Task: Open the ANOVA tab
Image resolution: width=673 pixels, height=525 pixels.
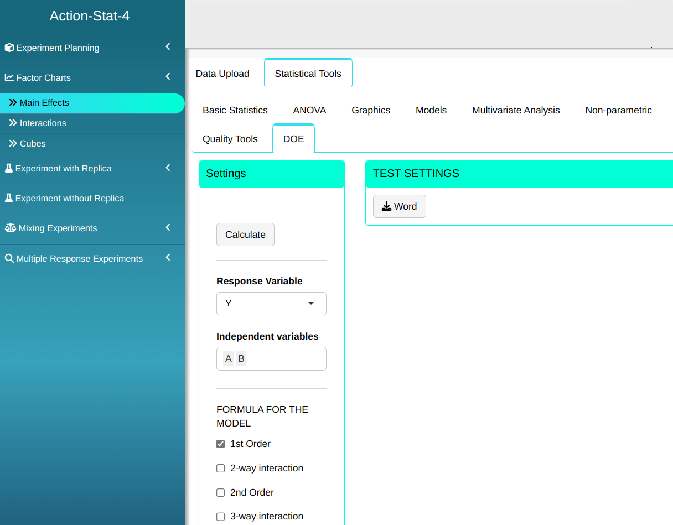Action: 309,110
